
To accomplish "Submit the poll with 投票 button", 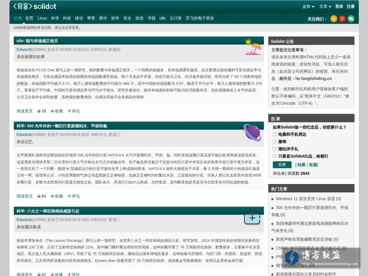I will pyautogui.click(x=282, y=165).
